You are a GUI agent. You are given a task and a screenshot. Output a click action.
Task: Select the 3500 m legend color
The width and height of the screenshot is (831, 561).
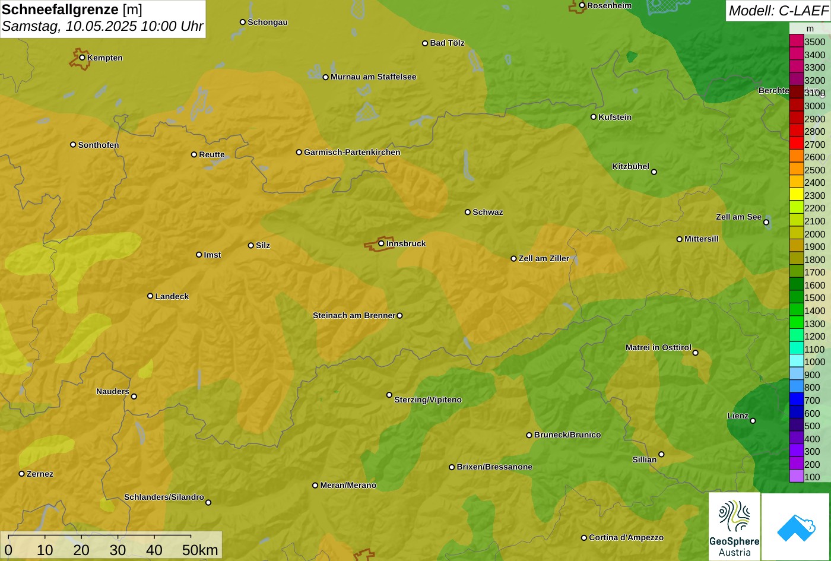[796, 42]
